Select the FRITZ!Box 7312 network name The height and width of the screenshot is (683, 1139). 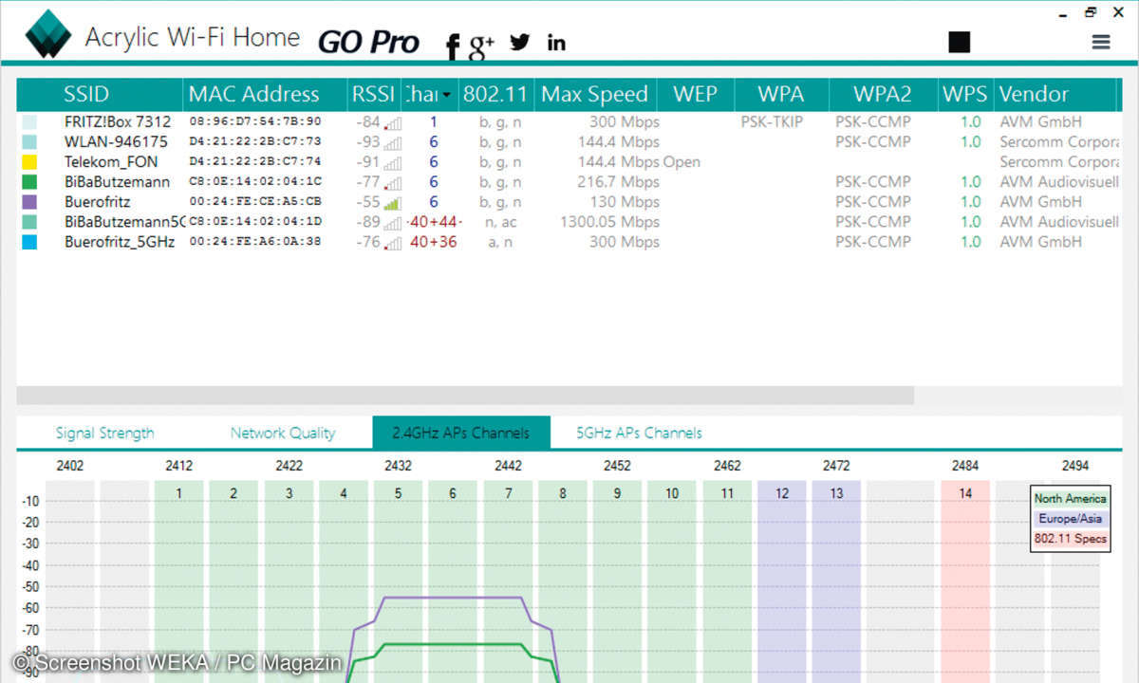pyautogui.click(x=118, y=122)
